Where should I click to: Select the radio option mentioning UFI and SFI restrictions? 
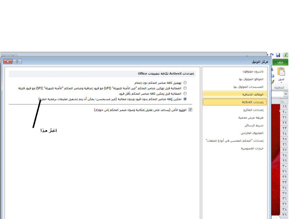(x=185, y=88)
